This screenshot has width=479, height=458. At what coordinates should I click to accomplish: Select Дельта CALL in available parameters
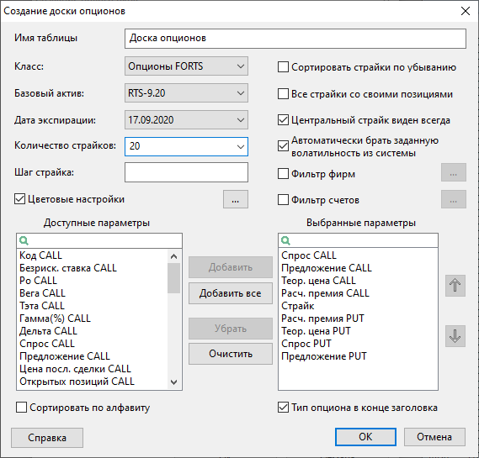pos(48,331)
